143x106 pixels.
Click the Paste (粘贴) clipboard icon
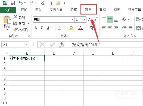(x=7, y=19)
